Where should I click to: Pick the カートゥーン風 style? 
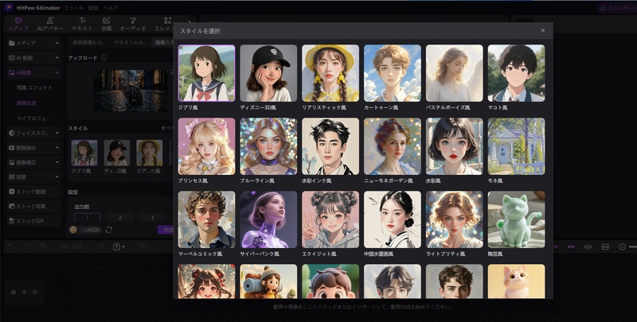tap(392, 73)
